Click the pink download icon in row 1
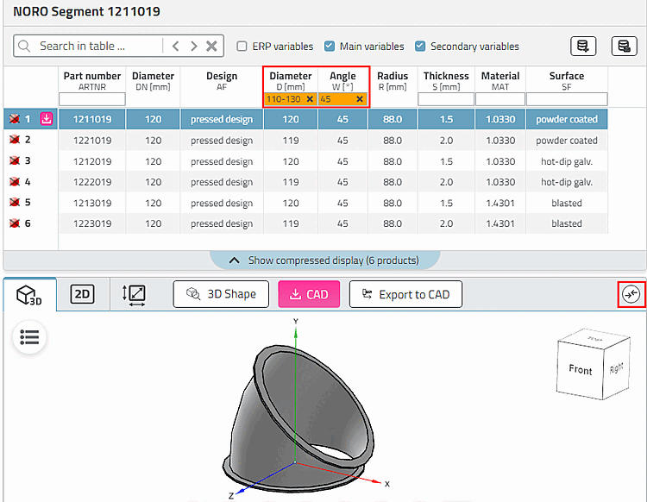 [x=47, y=119]
